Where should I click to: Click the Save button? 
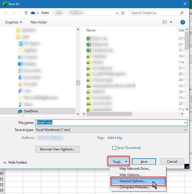(144, 162)
